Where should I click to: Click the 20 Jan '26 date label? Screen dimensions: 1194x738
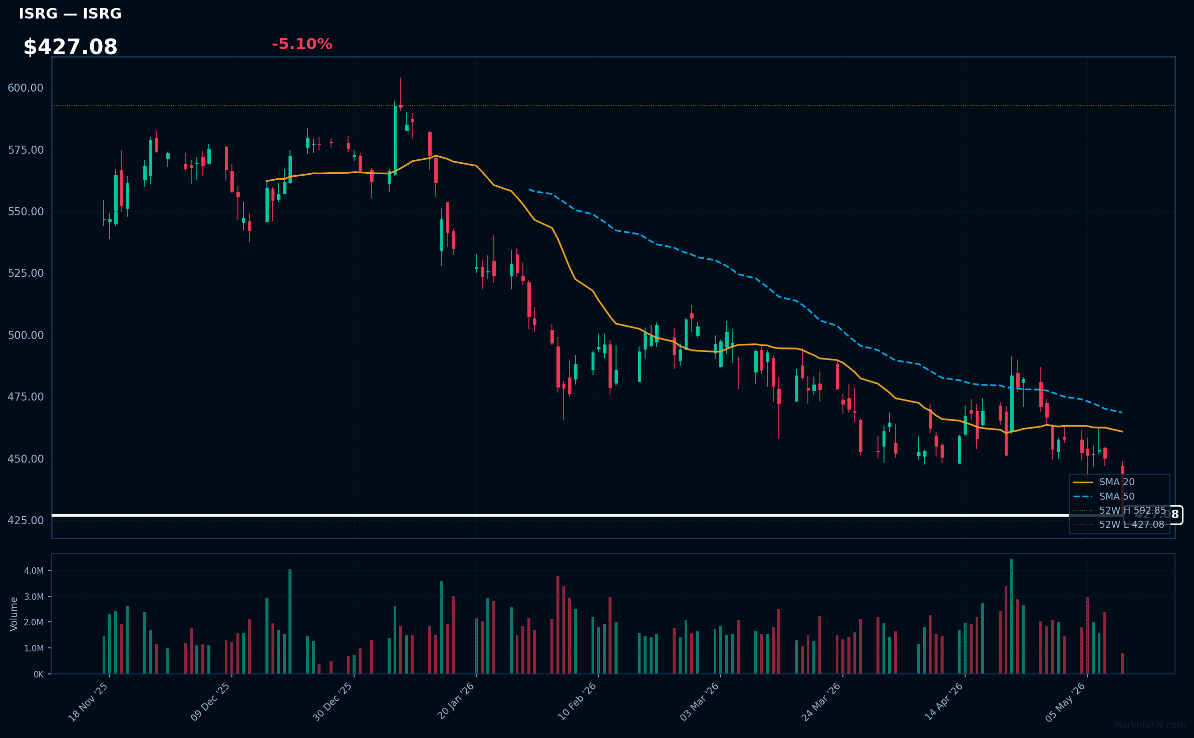point(456,702)
